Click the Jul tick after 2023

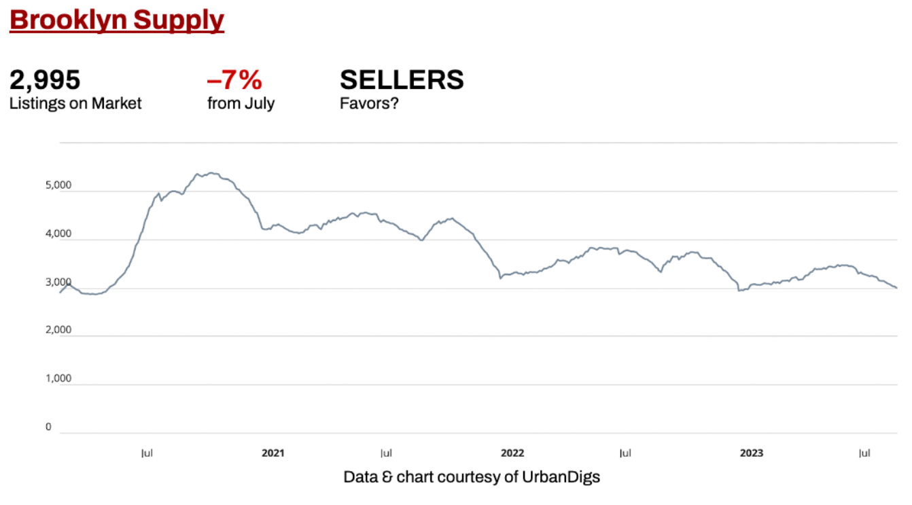[x=865, y=453]
